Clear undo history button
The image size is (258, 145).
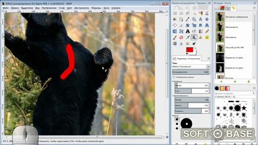point(249,81)
